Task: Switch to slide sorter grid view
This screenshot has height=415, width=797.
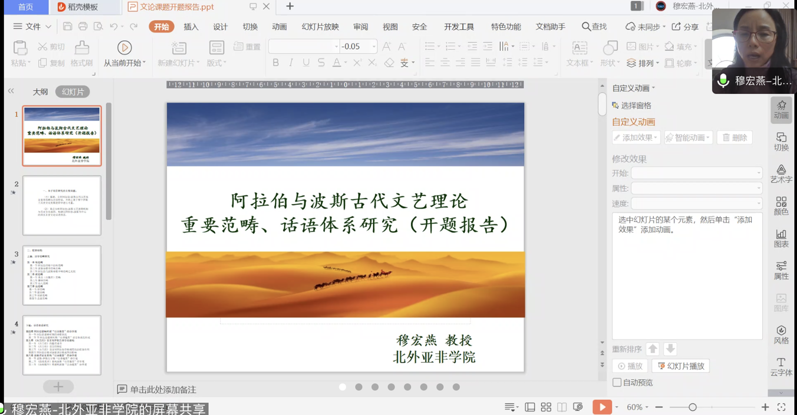Action: (x=546, y=407)
